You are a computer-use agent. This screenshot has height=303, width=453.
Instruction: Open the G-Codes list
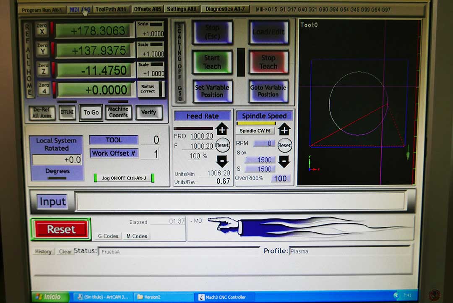click(108, 236)
